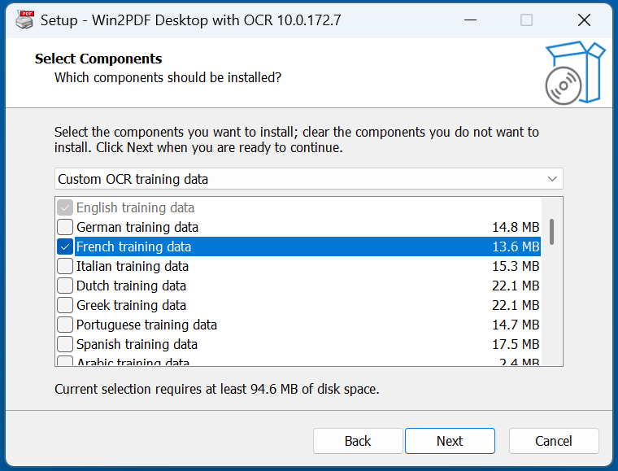Click the component list vertical scrollbar thumb
Screen dimensions: 618x471
552,231
